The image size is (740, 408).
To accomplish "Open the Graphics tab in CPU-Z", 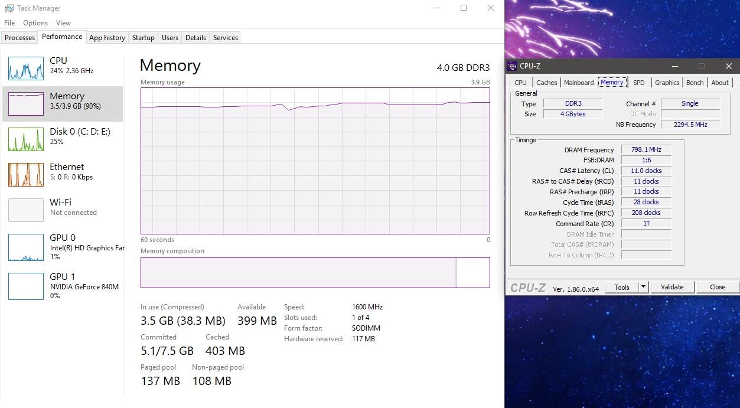I will tap(667, 83).
